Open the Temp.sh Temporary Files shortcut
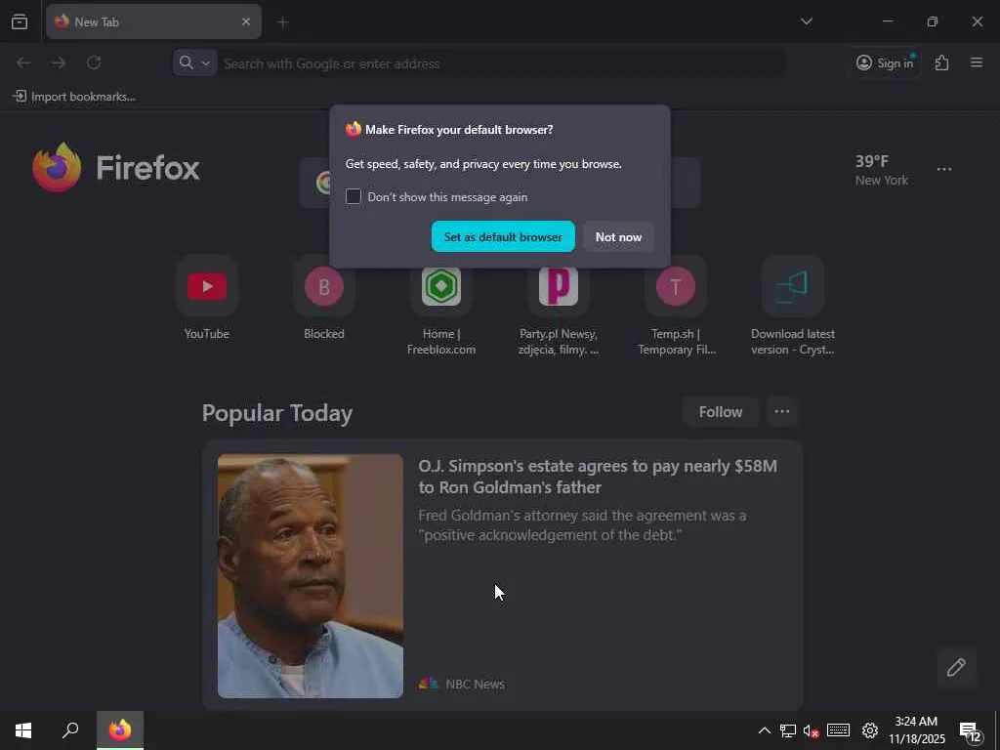This screenshot has width=1000, height=750. pyautogui.click(x=676, y=306)
